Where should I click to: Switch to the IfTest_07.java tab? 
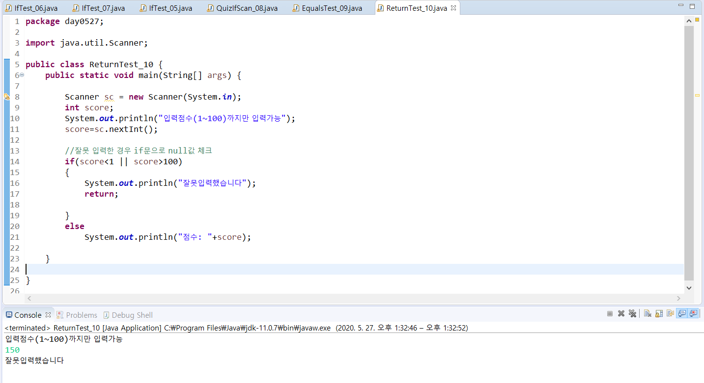98,8
